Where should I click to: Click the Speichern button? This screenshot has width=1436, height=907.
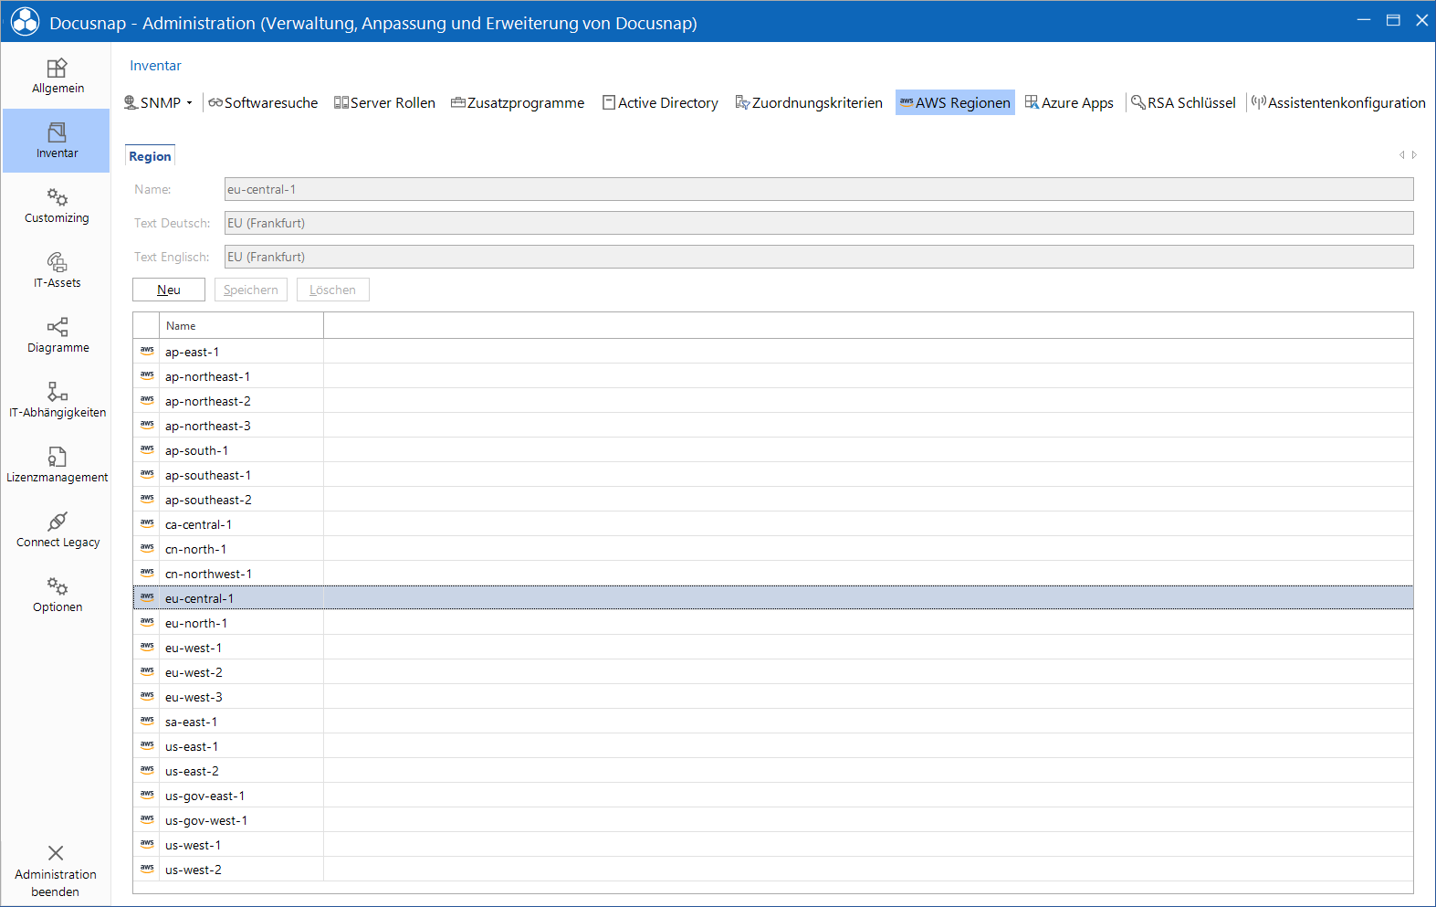pos(251,290)
